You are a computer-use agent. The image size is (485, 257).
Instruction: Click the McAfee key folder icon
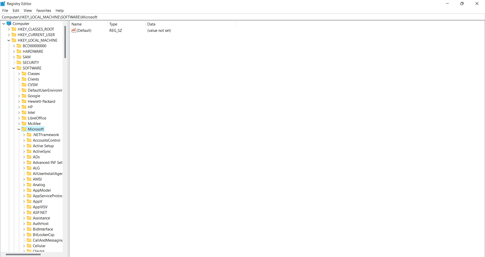[x=24, y=123]
